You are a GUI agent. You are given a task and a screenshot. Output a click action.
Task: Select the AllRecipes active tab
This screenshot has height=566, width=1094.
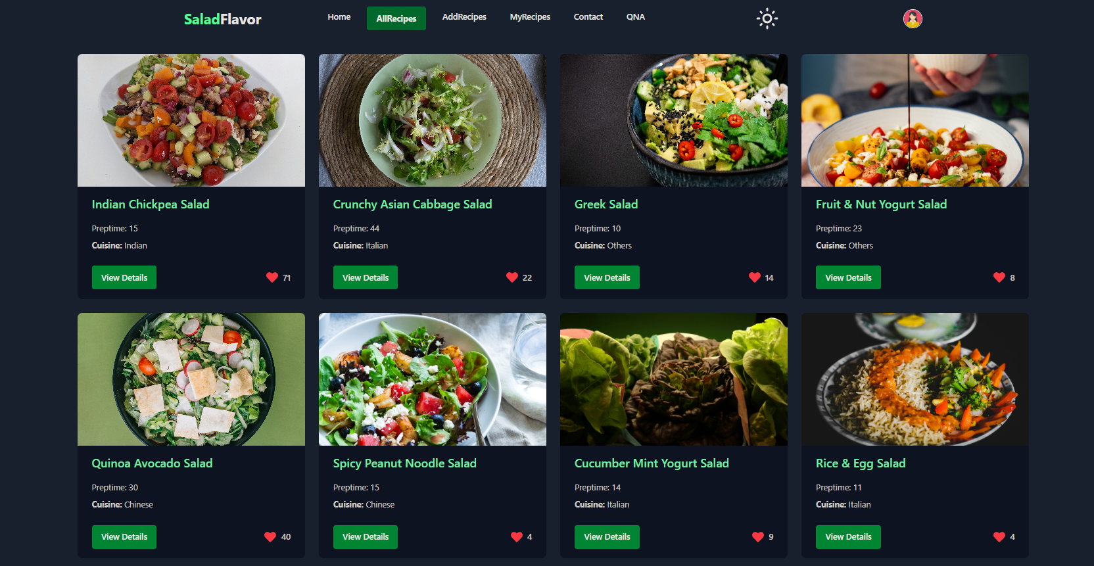point(396,18)
